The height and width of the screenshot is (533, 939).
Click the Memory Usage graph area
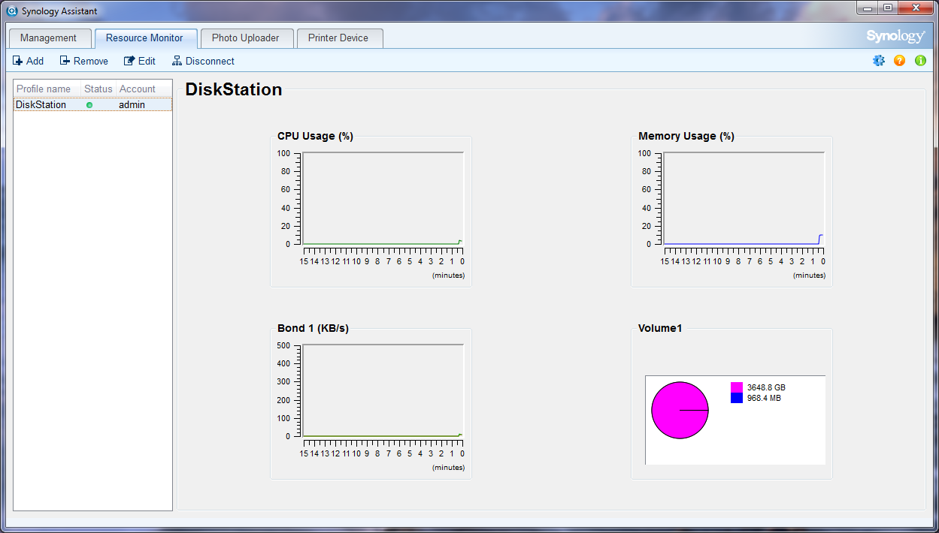click(x=744, y=198)
